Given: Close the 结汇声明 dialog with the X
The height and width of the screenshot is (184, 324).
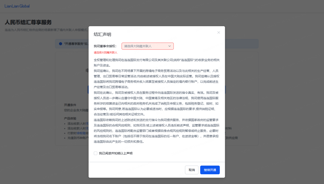Looking at the screenshot, I should coord(219,33).
